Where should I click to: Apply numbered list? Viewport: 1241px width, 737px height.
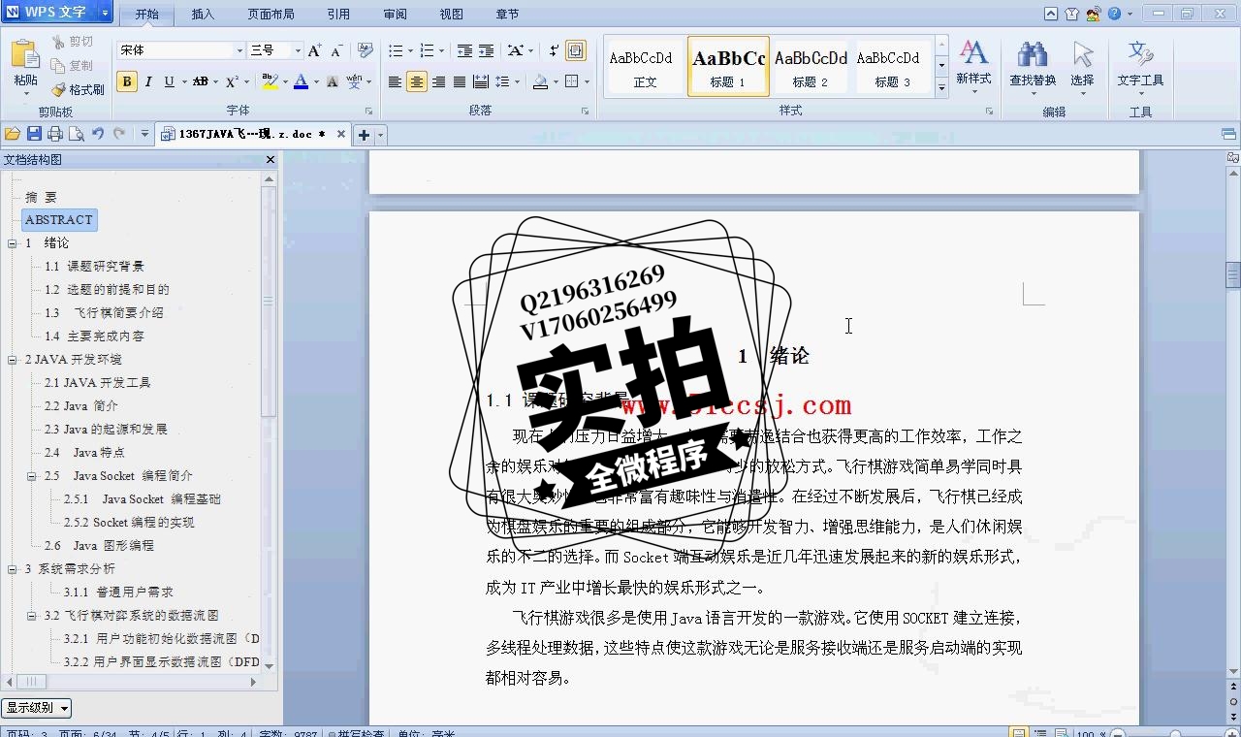[x=427, y=50]
